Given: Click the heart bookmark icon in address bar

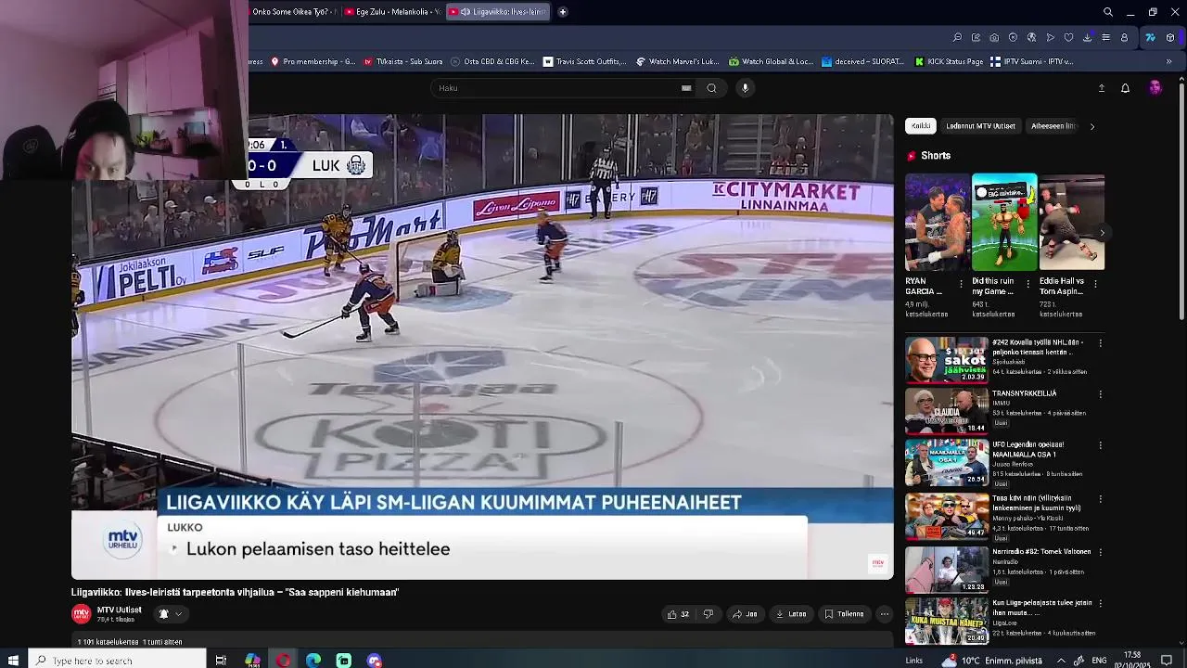Looking at the screenshot, I should pos(1068,38).
